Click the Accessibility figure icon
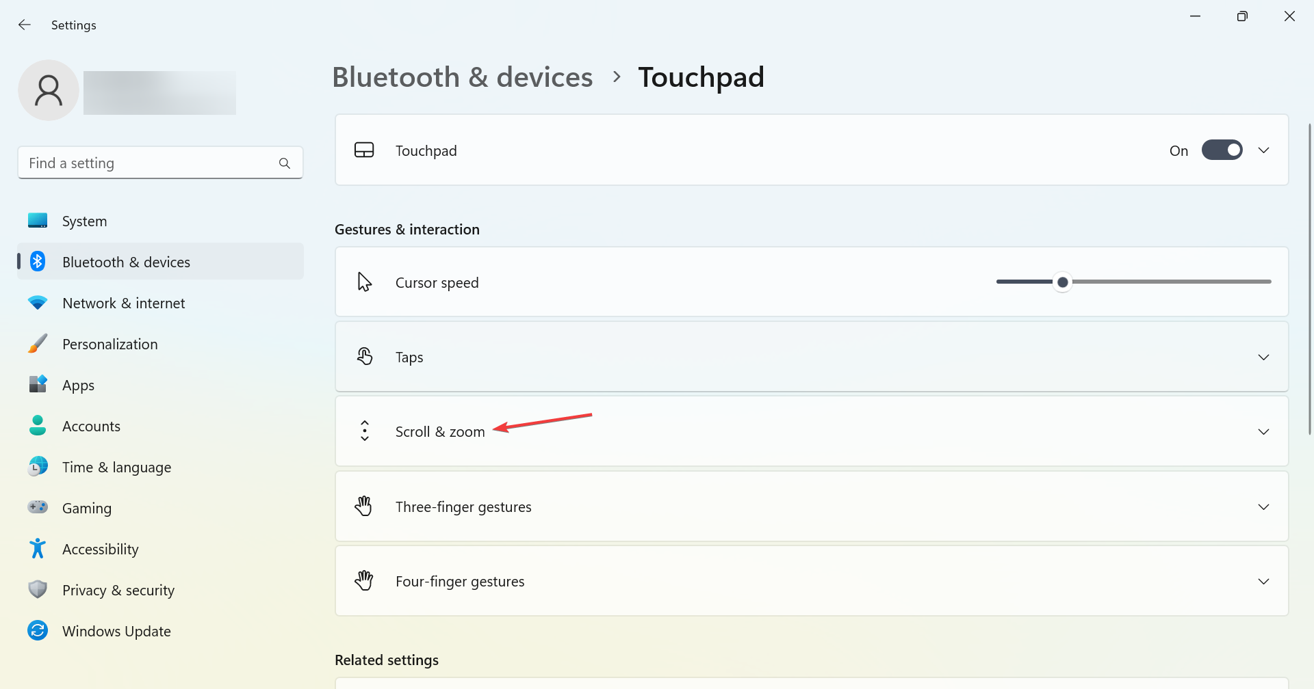Image resolution: width=1314 pixels, height=689 pixels. (38, 548)
